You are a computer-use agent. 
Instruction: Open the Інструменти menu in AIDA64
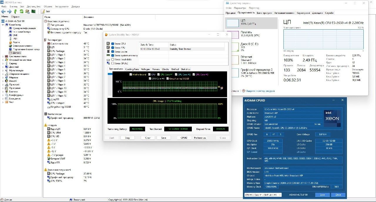[x=62, y=6]
